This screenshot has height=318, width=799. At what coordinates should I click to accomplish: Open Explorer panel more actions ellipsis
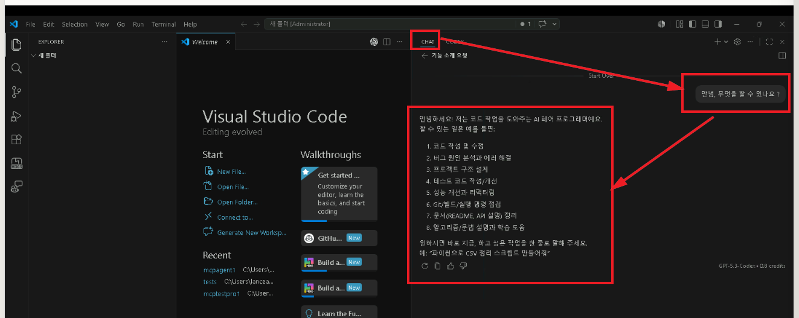click(x=164, y=42)
